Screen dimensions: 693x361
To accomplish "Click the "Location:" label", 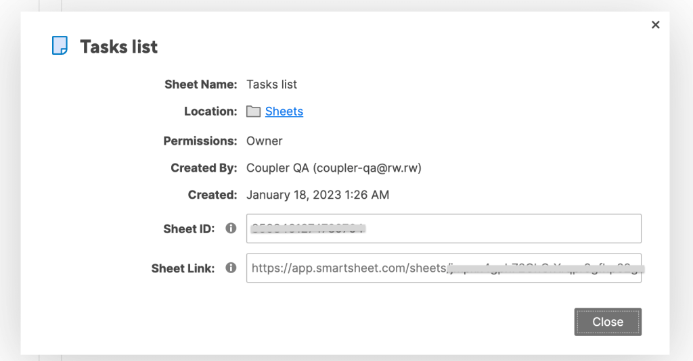I will [210, 112].
